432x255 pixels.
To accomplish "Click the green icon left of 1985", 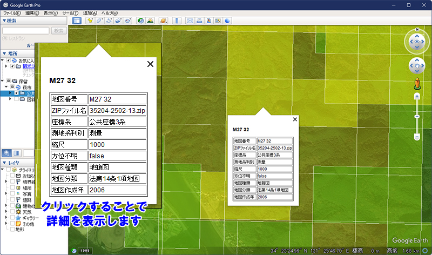I will tap(74, 251).
